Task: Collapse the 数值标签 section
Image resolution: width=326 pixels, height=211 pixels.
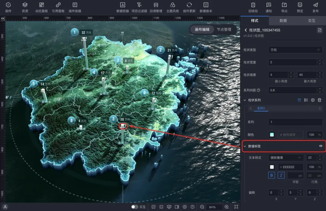Action: 245,146
